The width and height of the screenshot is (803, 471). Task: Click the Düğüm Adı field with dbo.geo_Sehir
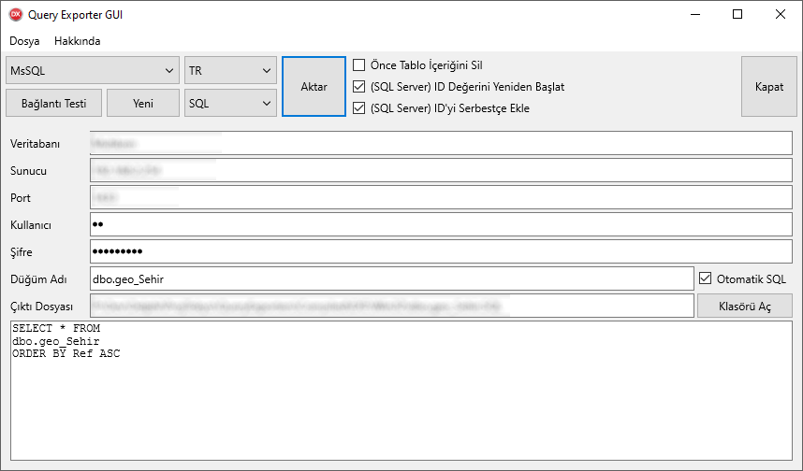click(392, 278)
